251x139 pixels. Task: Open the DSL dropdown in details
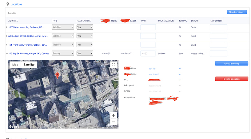[x=165, y=80]
